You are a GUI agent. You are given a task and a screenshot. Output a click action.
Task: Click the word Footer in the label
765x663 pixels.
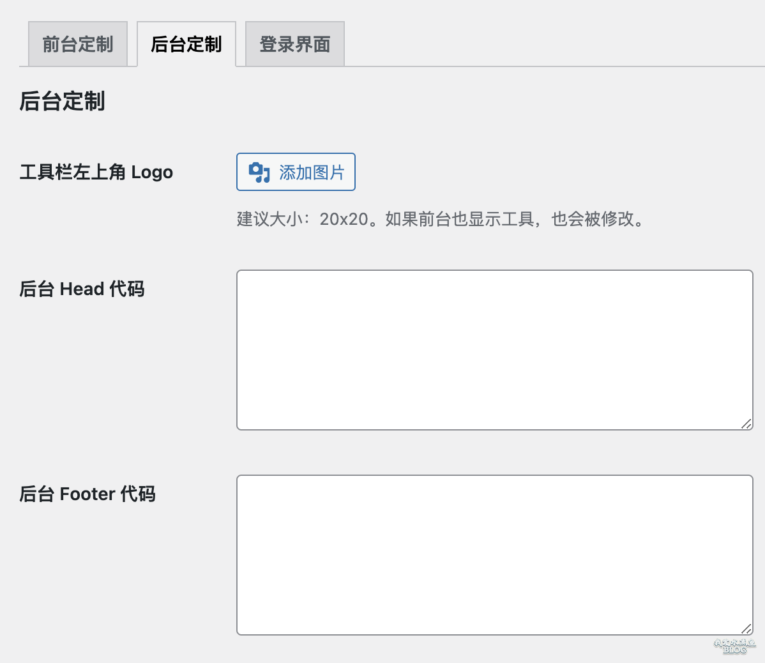(x=87, y=494)
